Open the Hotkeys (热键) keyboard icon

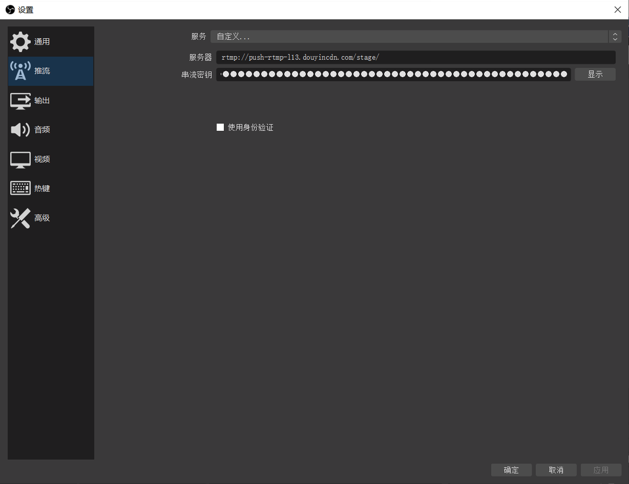20,188
